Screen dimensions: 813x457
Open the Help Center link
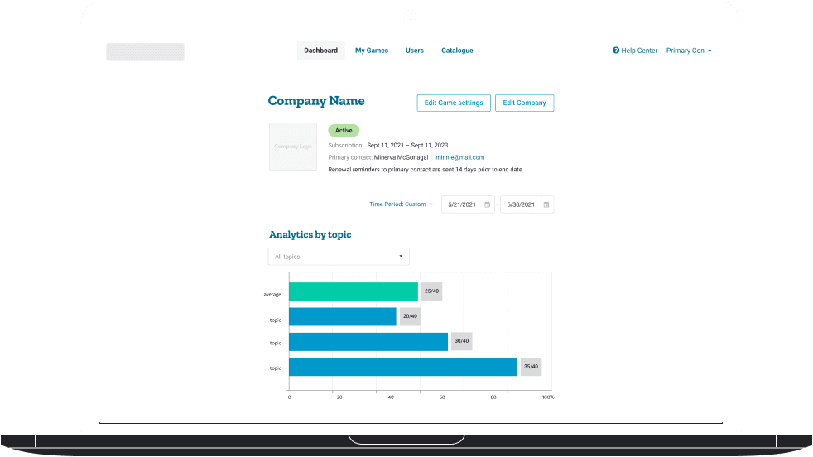(x=639, y=51)
